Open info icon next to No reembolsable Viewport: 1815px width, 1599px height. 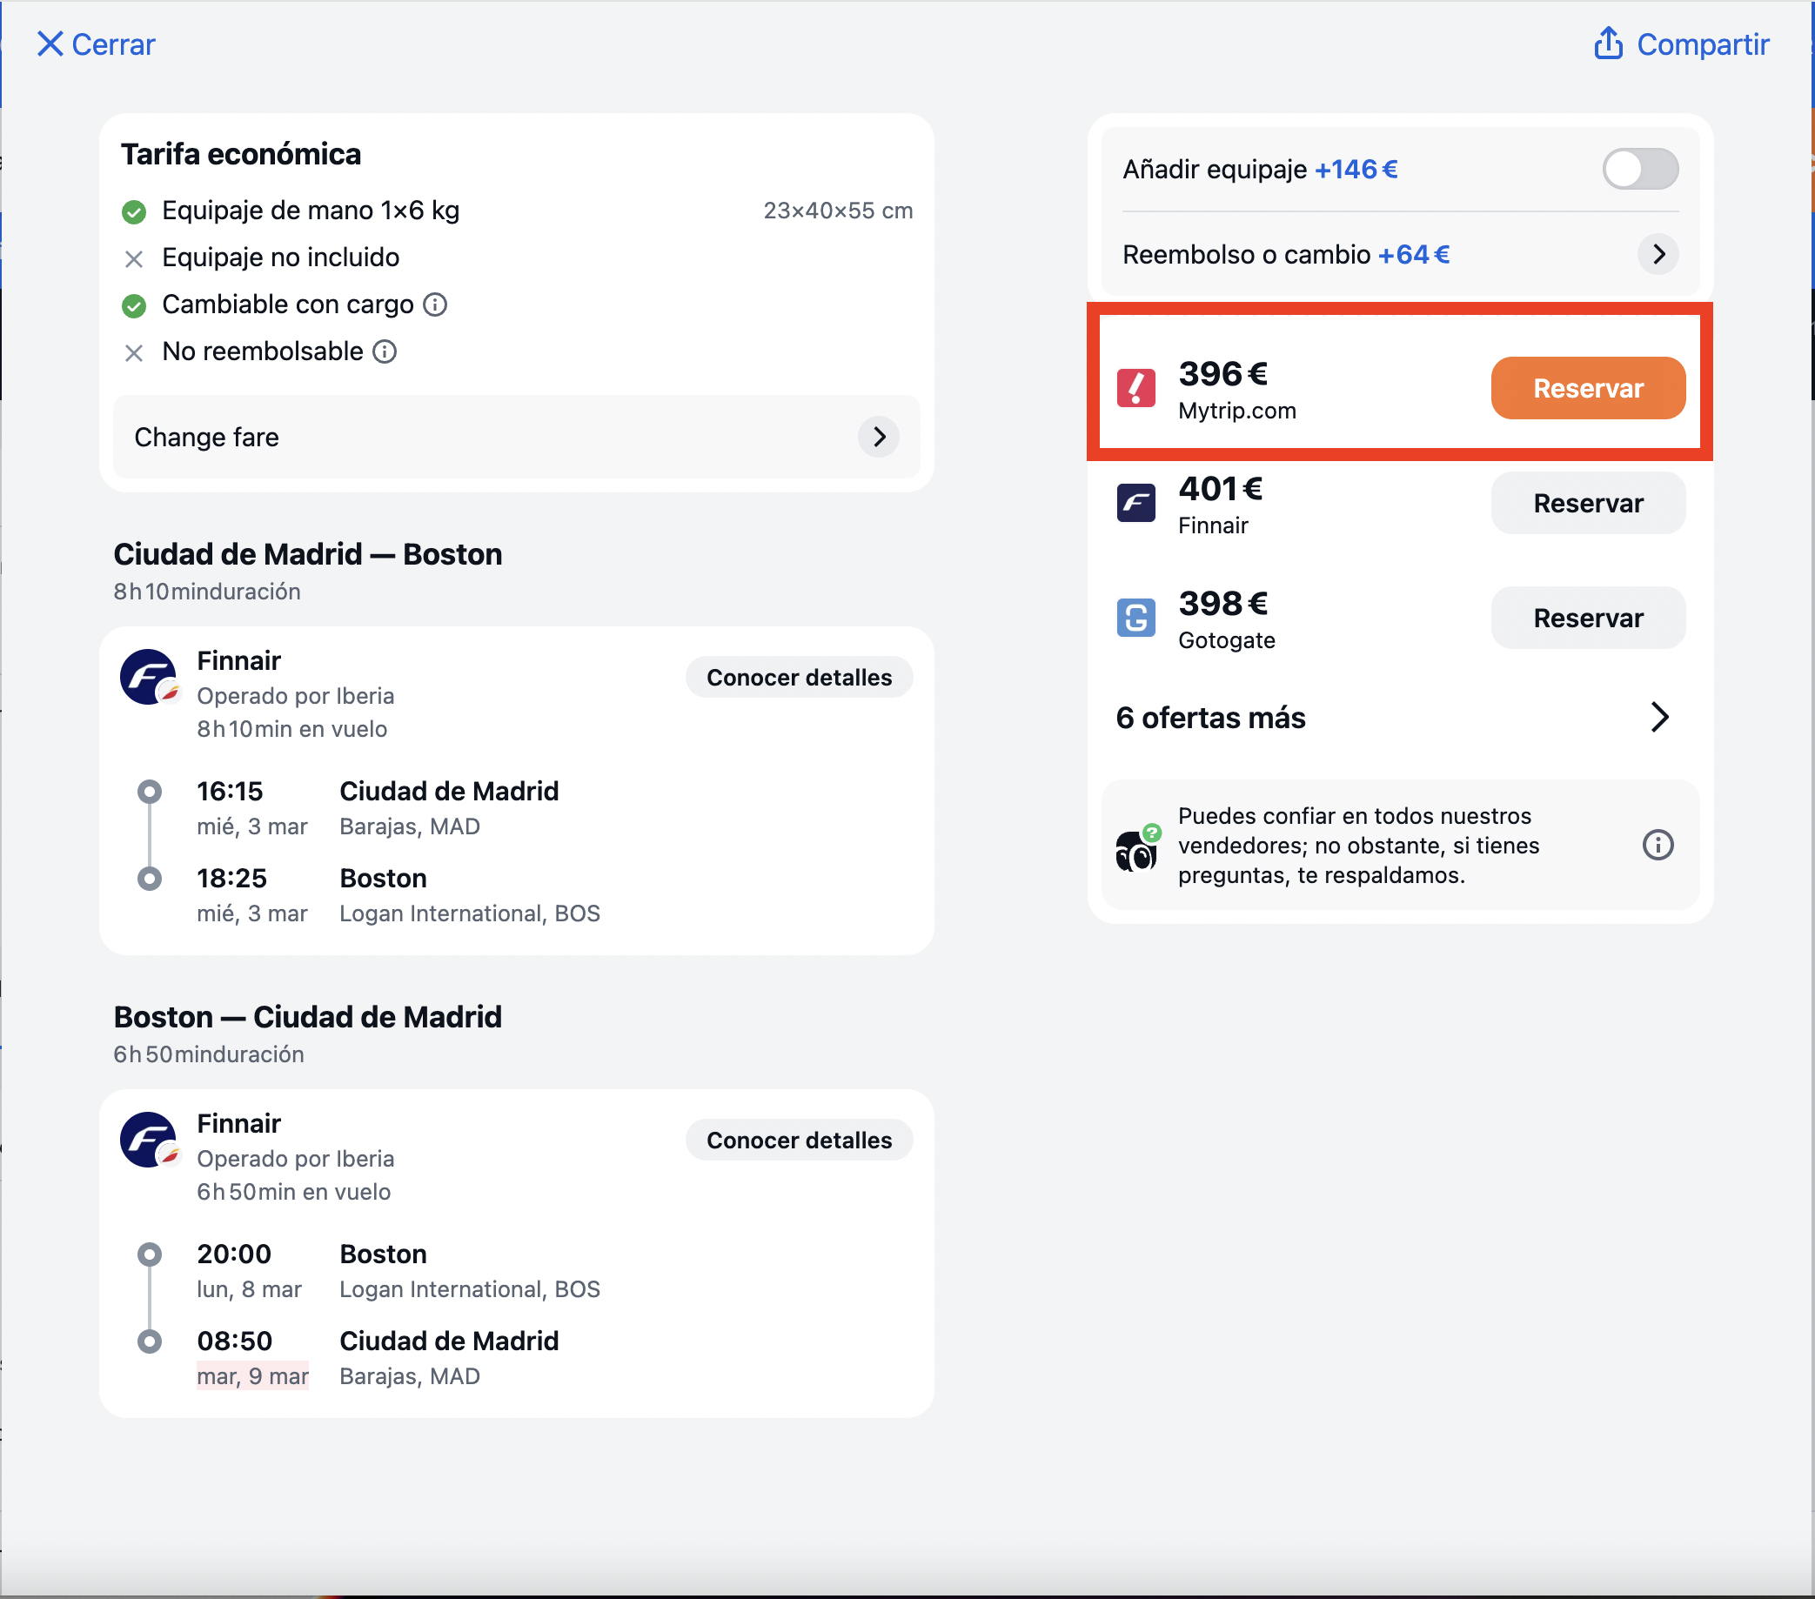[x=385, y=351]
